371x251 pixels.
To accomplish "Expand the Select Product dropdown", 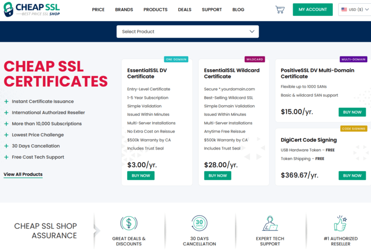I will [x=188, y=32].
